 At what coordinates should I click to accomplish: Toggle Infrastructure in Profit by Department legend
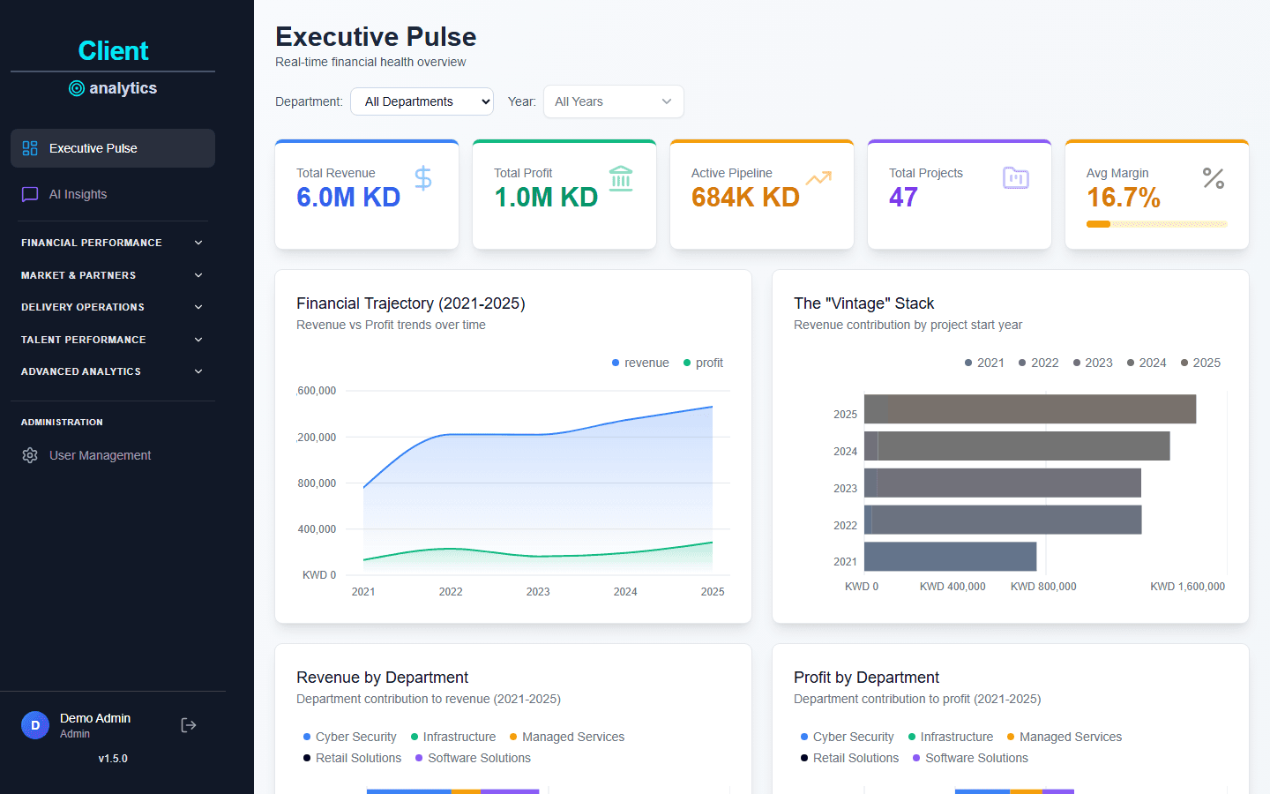click(951, 737)
